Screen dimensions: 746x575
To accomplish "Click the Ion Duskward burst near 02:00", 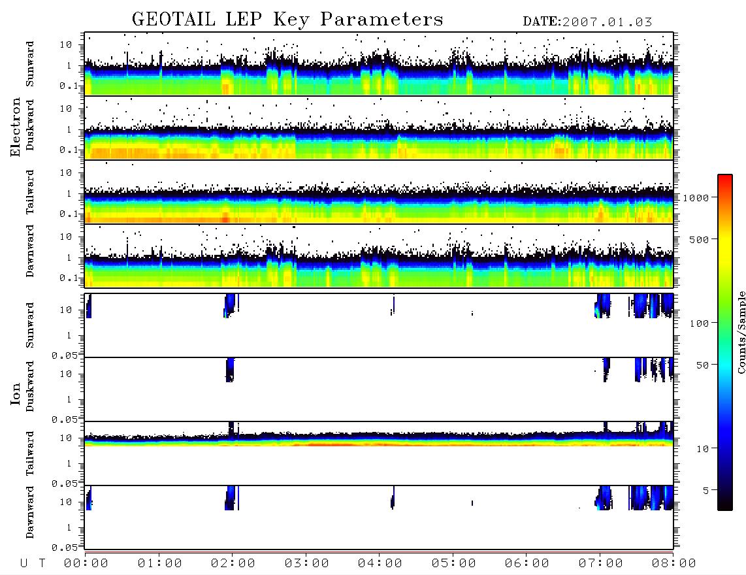I will (230, 370).
